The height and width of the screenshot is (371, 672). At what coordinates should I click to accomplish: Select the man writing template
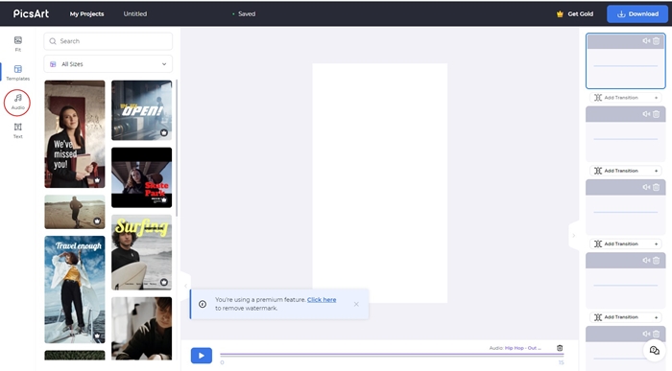[x=141, y=329]
